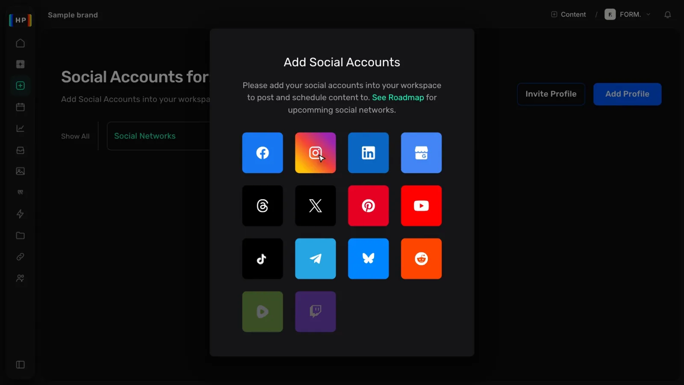Image resolution: width=684 pixels, height=385 pixels.
Task: Open the Content breadcrumb link
Action: [569, 15]
